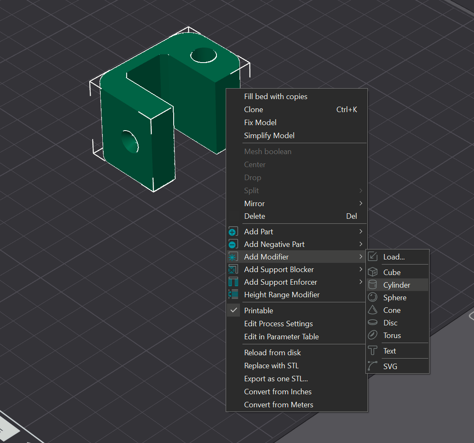Screen dimensions: 474x443
Task: Toggle the Printable checkmark
Action: (233, 310)
